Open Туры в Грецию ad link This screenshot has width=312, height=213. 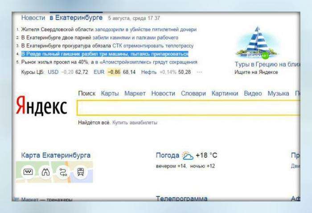(x=267, y=64)
